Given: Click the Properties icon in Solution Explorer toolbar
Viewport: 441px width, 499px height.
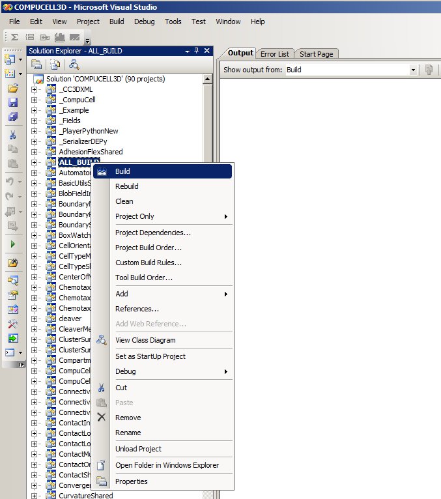Looking at the screenshot, I should [37, 64].
